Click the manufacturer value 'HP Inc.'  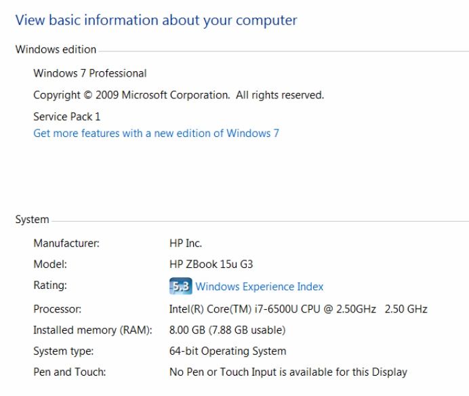[186, 243]
